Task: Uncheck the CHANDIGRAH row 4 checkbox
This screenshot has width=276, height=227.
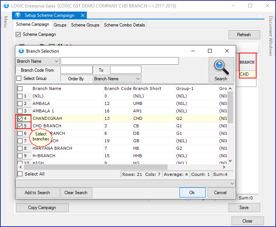Action: pyautogui.click(x=20, y=118)
